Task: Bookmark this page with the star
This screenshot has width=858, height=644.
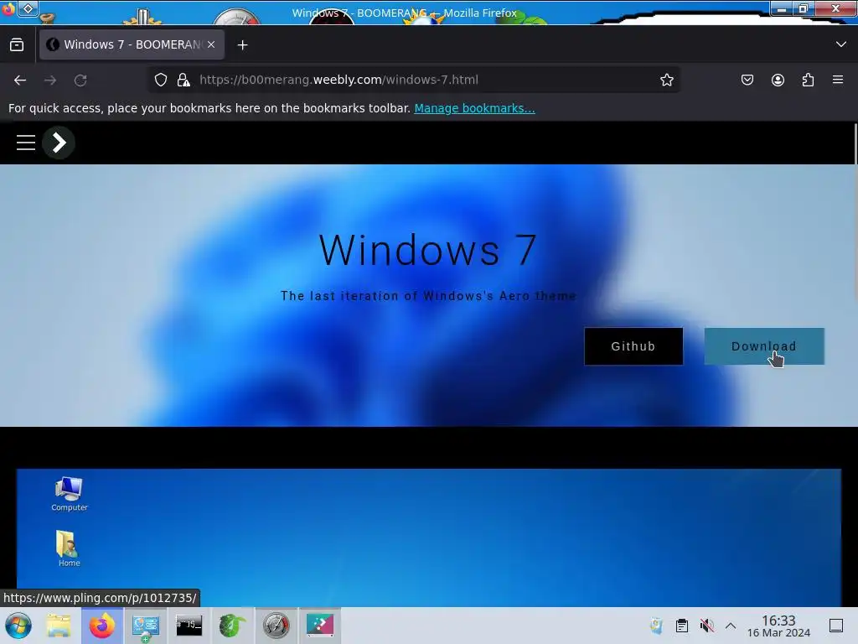Action: (666, 80)
